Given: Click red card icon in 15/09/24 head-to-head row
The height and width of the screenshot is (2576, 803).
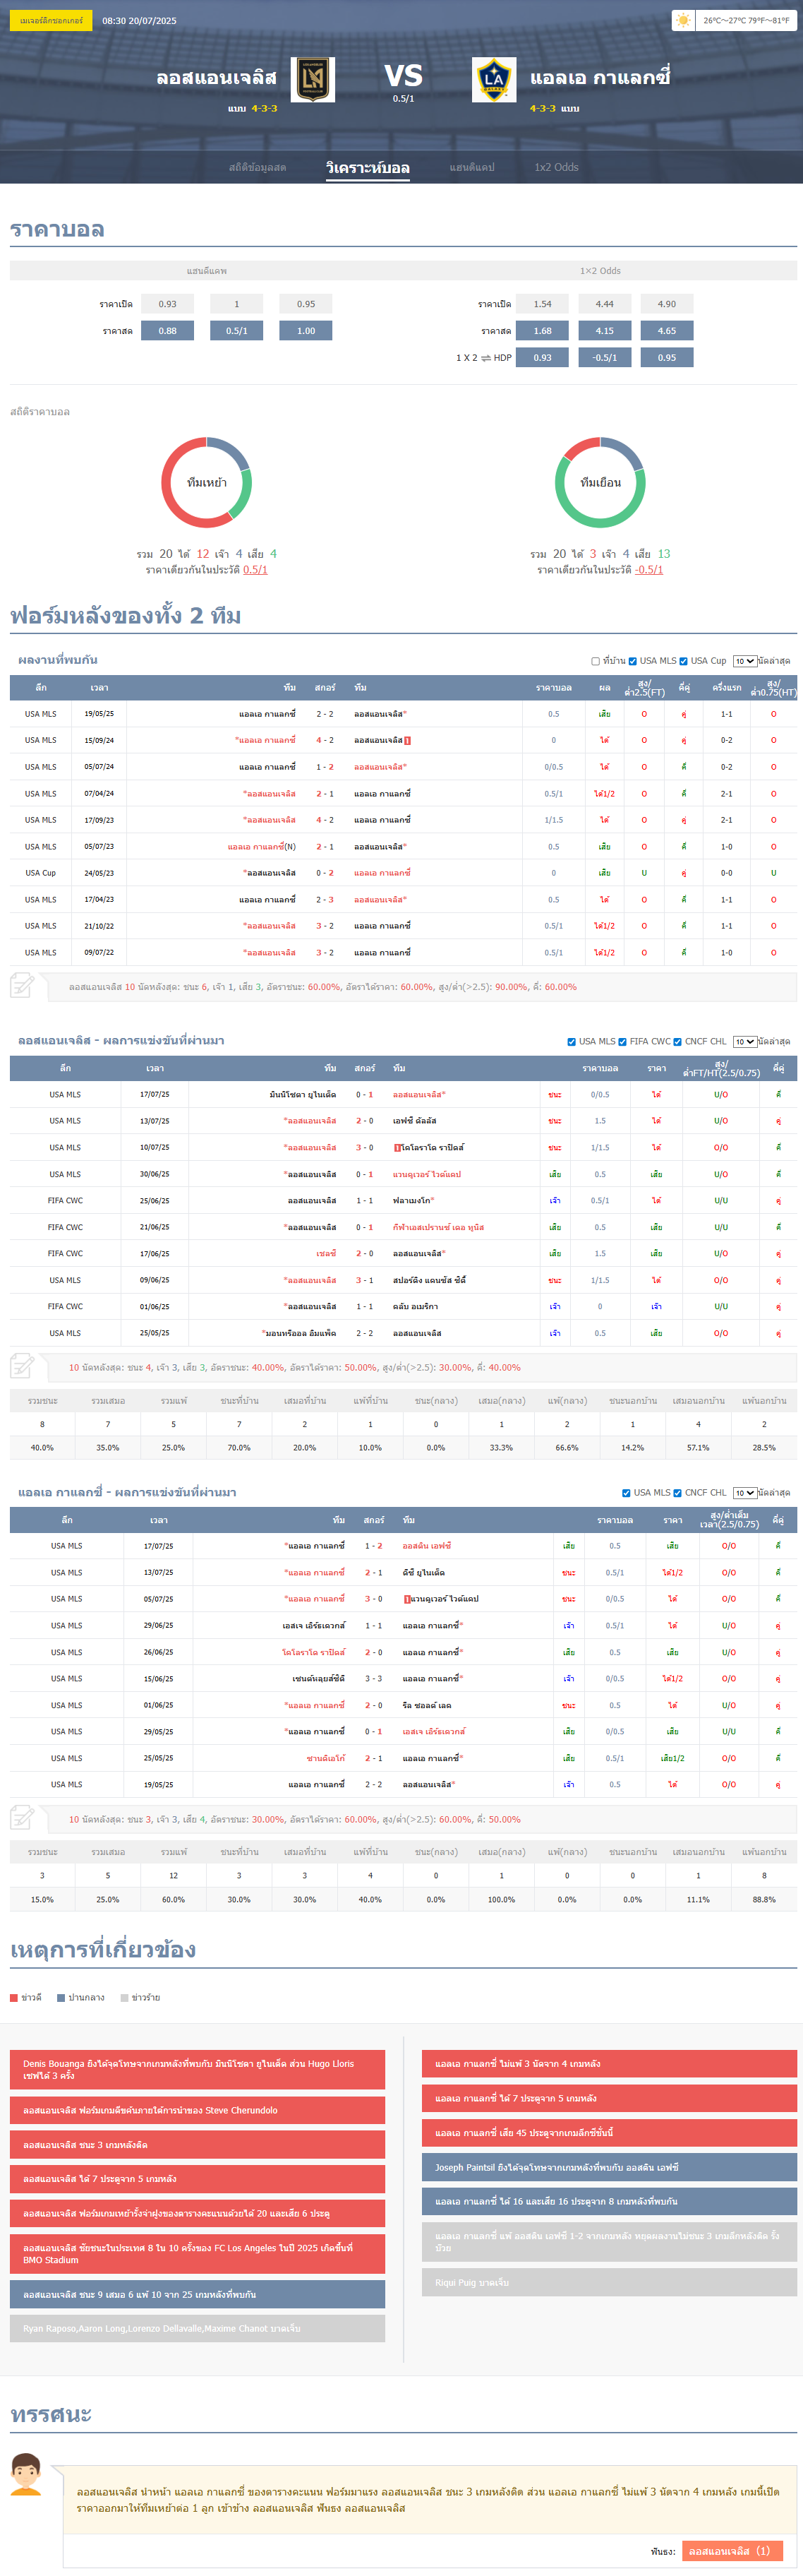Looking at the screenshot, I should pos(407,741).
